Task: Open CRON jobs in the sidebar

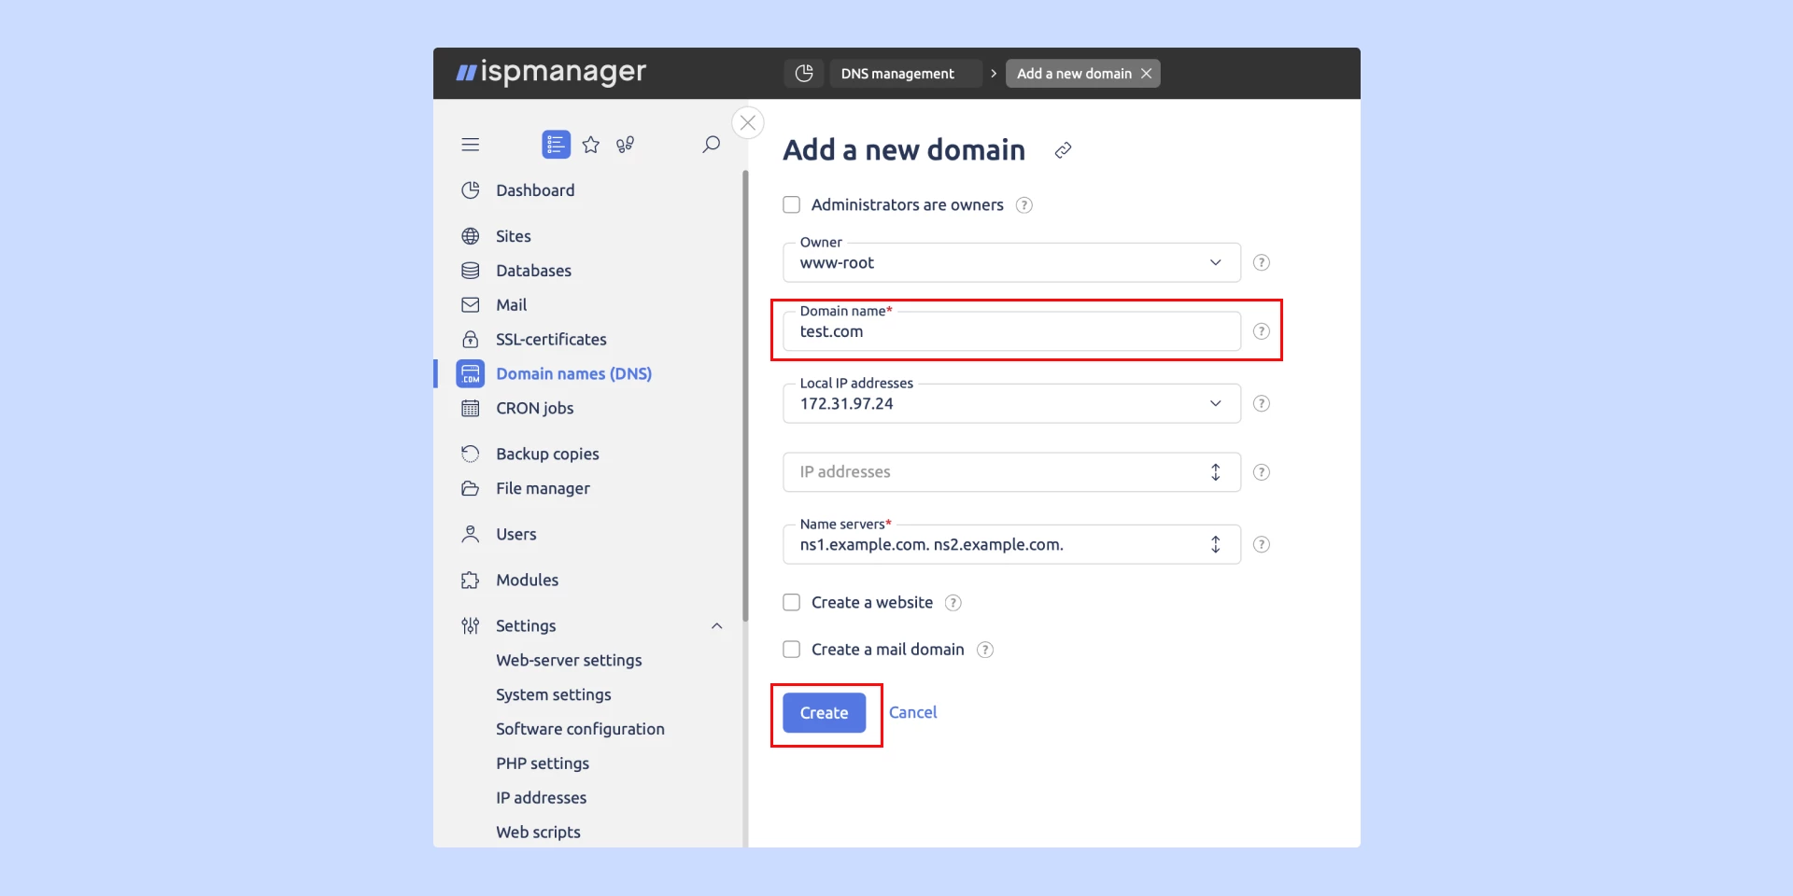Action: click(x=534, y=408)
